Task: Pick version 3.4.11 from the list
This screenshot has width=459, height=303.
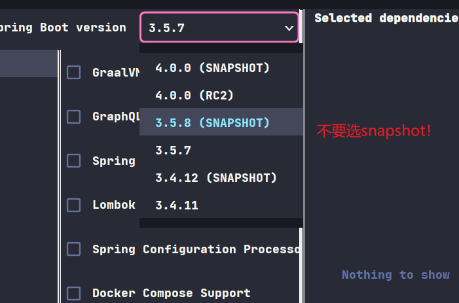Action: click(x=221, y=205)
